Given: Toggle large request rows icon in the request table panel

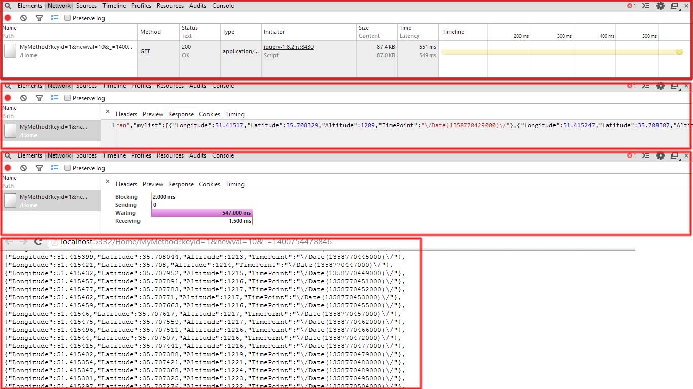Looking at the screenshot, I should tap(55, 18).
